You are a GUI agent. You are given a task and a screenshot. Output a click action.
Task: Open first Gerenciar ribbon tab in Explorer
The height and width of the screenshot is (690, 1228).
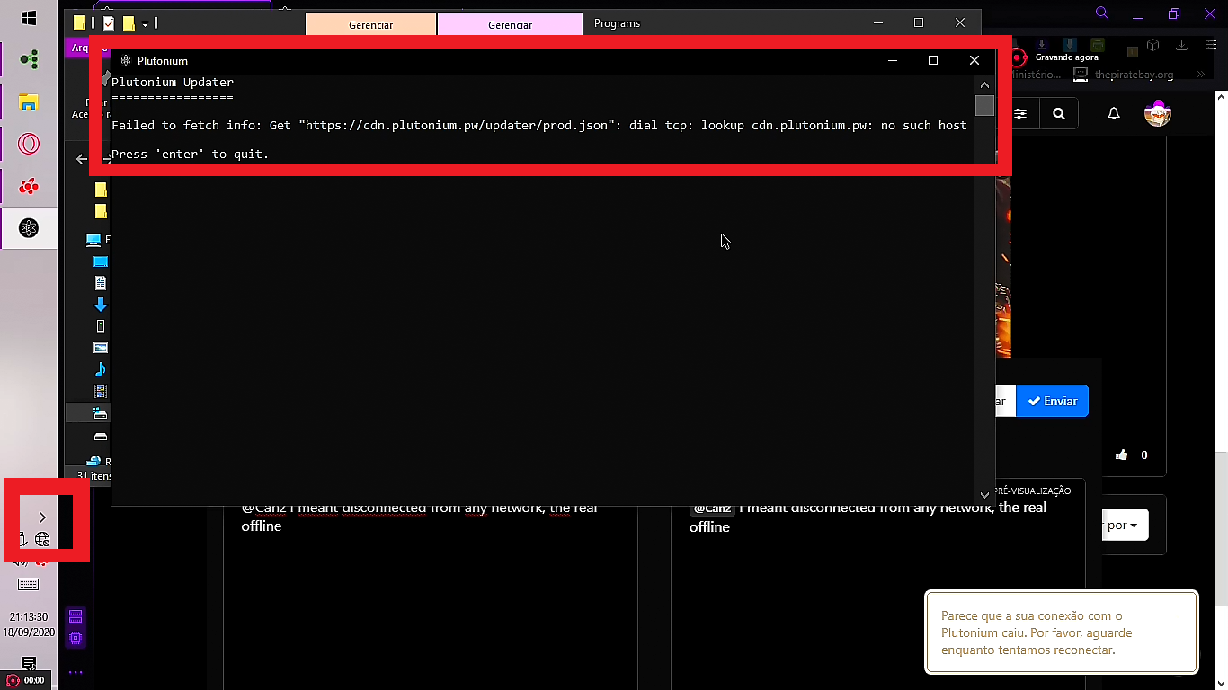[x=371, y=24]
